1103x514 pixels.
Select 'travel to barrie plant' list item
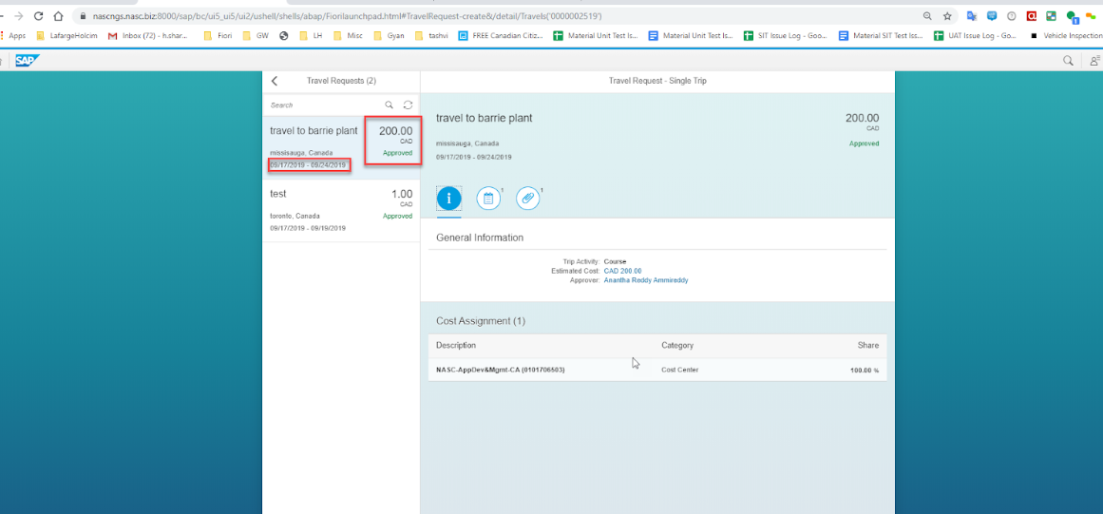tap(341, 147)
